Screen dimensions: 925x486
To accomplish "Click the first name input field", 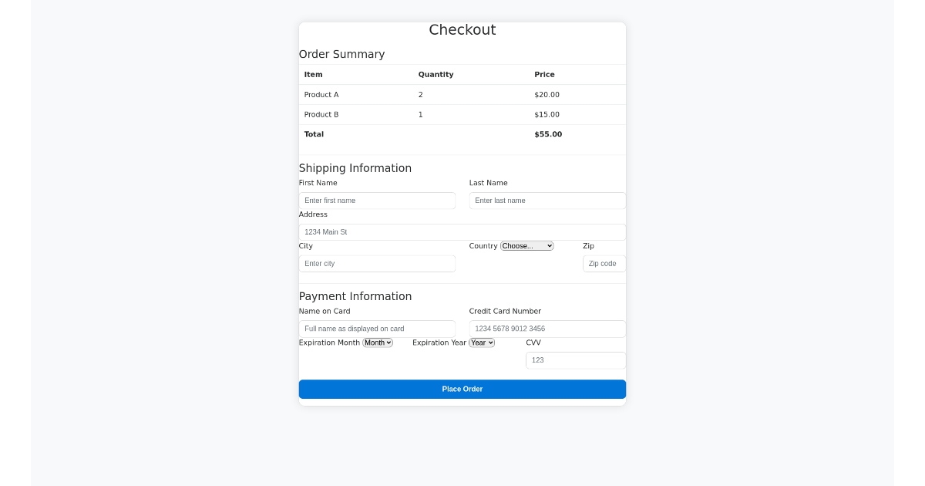I will (377, 200).
